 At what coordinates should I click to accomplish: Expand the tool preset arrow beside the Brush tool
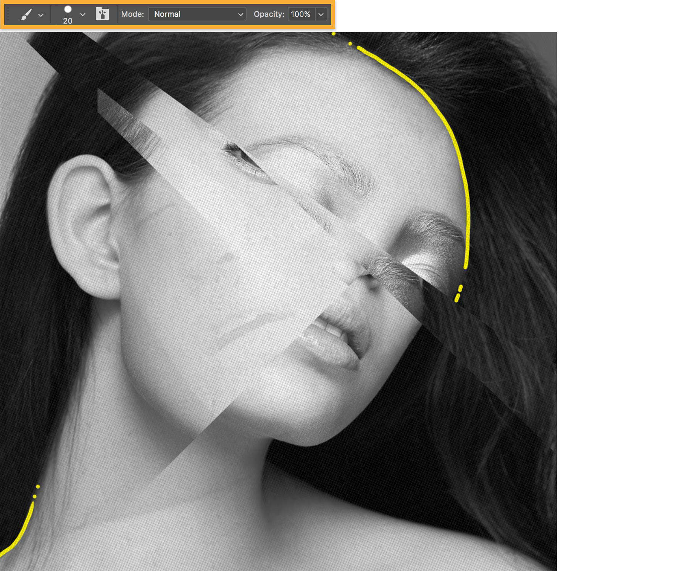click(x=40, y=15)
